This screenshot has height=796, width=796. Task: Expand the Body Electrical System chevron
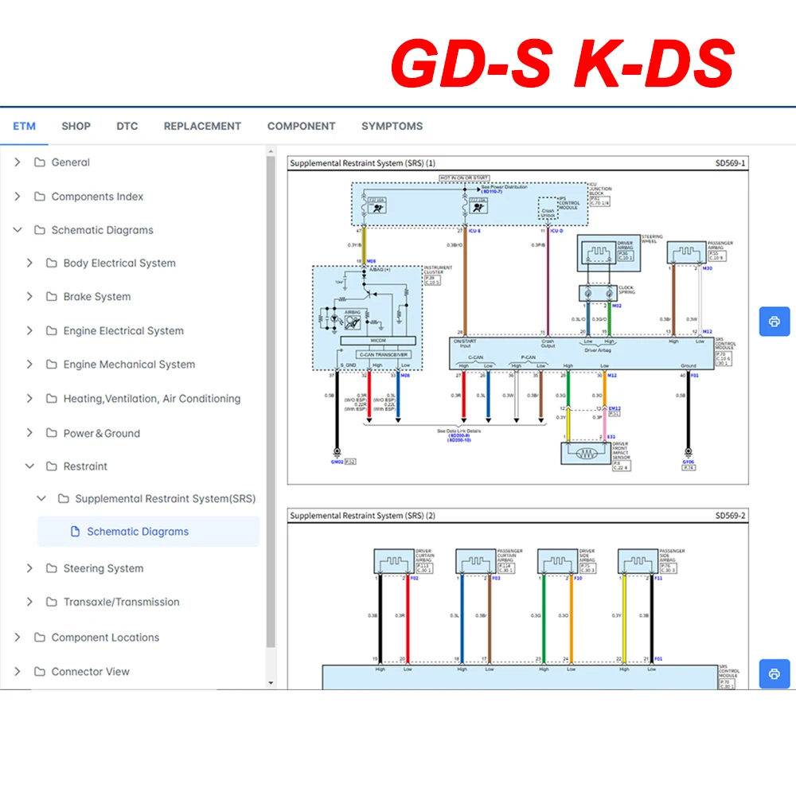click(29, 263)
